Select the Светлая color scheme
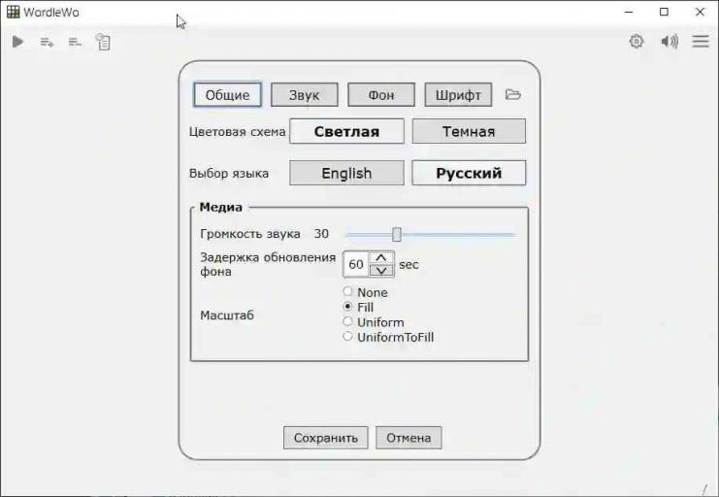The image size is (719, 497). point(346,131)
